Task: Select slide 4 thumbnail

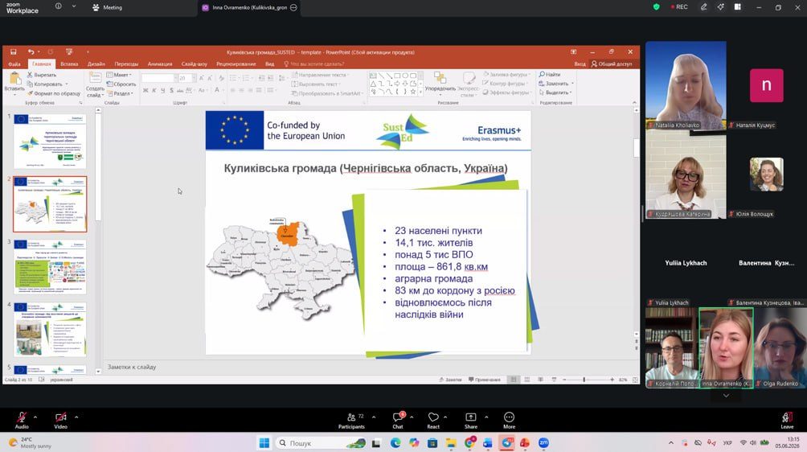Action: tap(50, 330)
